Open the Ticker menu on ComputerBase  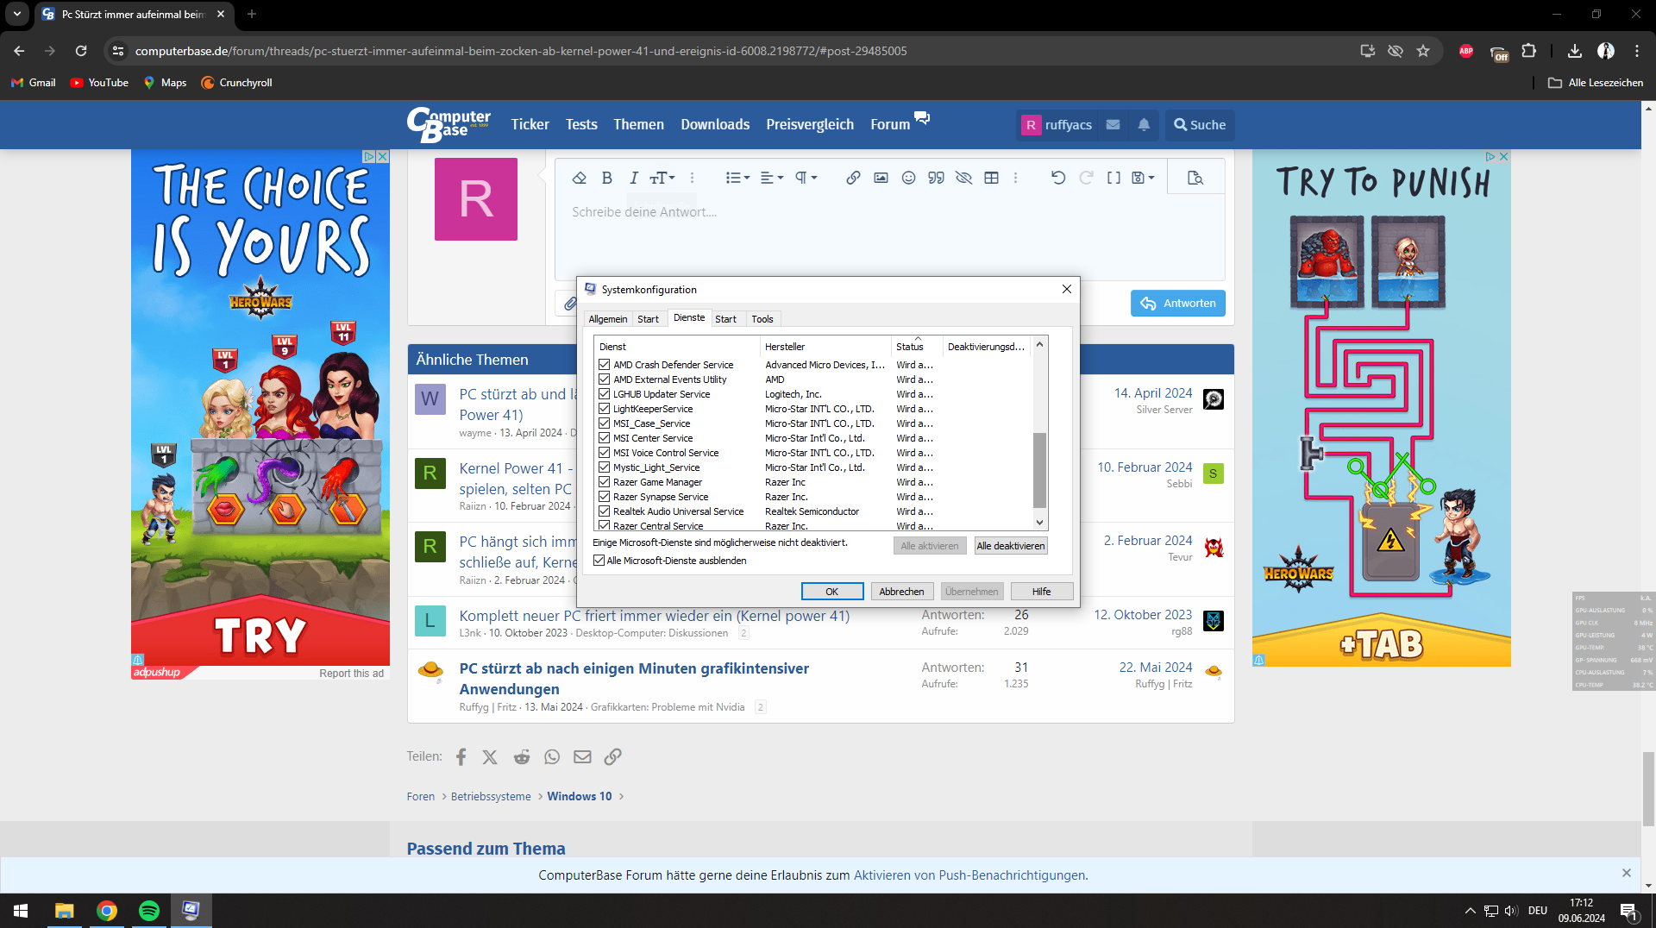530,124
